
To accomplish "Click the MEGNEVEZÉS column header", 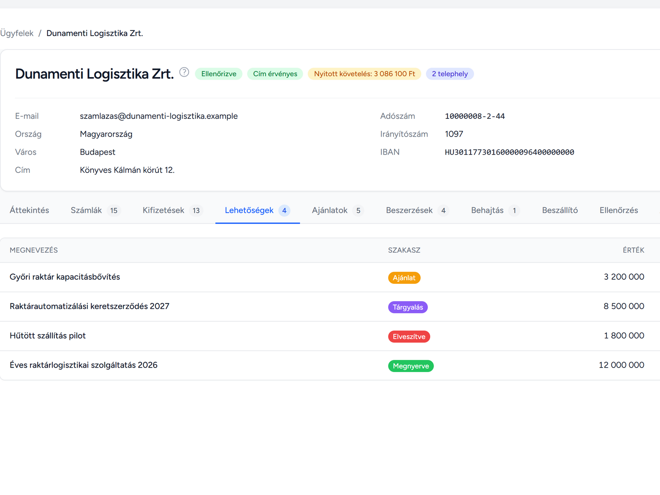I will pos(34,250).
